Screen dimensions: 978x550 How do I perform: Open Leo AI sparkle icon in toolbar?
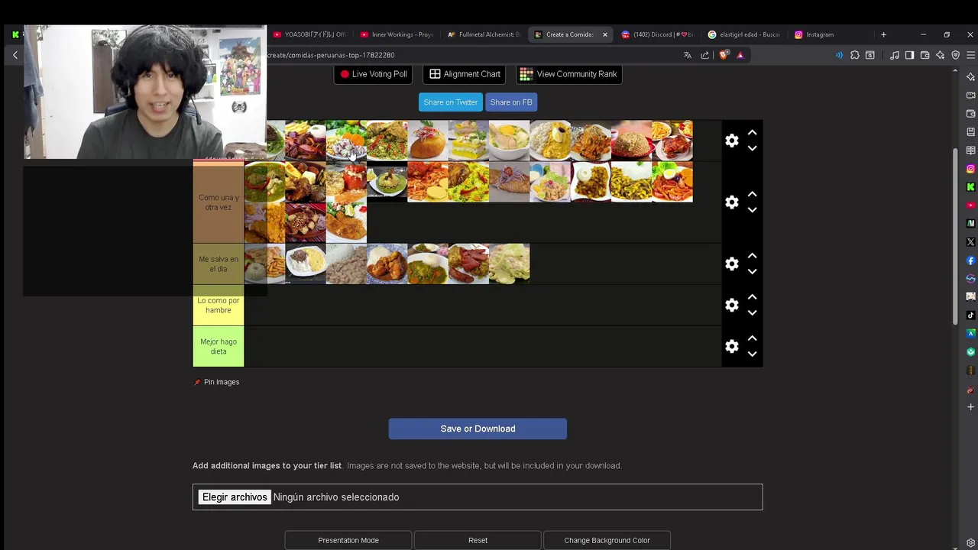click(940, 55)
